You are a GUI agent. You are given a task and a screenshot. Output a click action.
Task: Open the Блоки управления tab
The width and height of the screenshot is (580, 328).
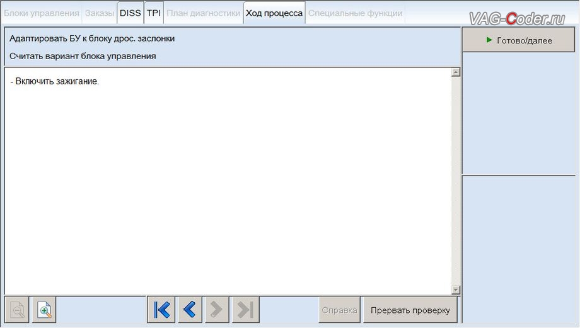[x=42, y=13]
